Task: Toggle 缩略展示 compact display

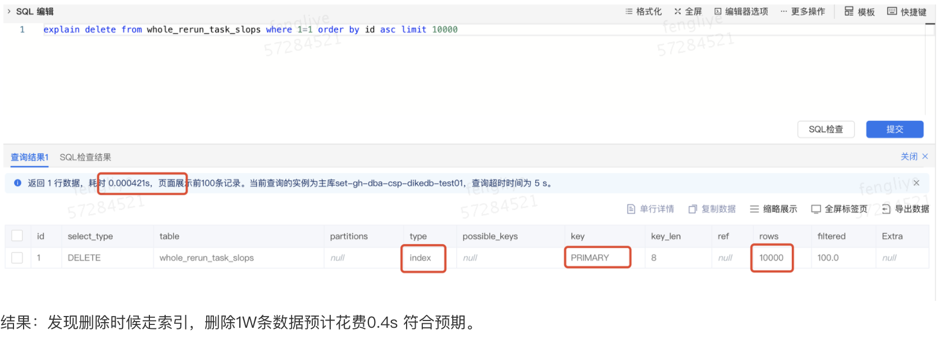Action: click(x=773, y=209)
